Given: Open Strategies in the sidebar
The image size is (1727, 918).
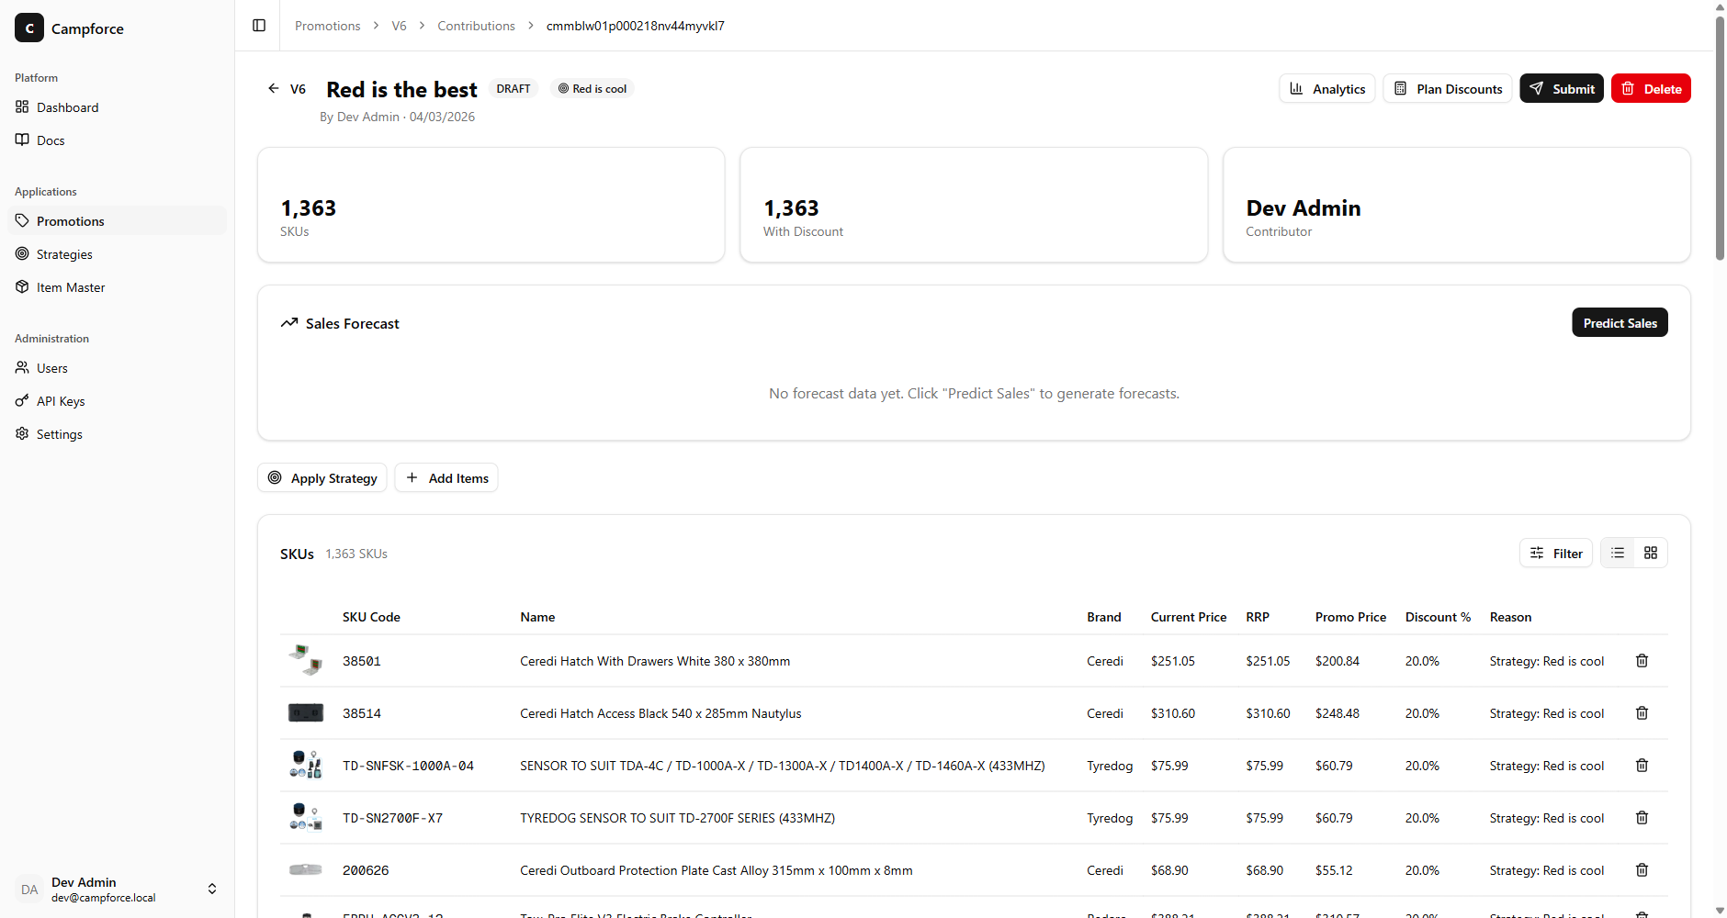Looking at the screenshot, I should point(118,254).
